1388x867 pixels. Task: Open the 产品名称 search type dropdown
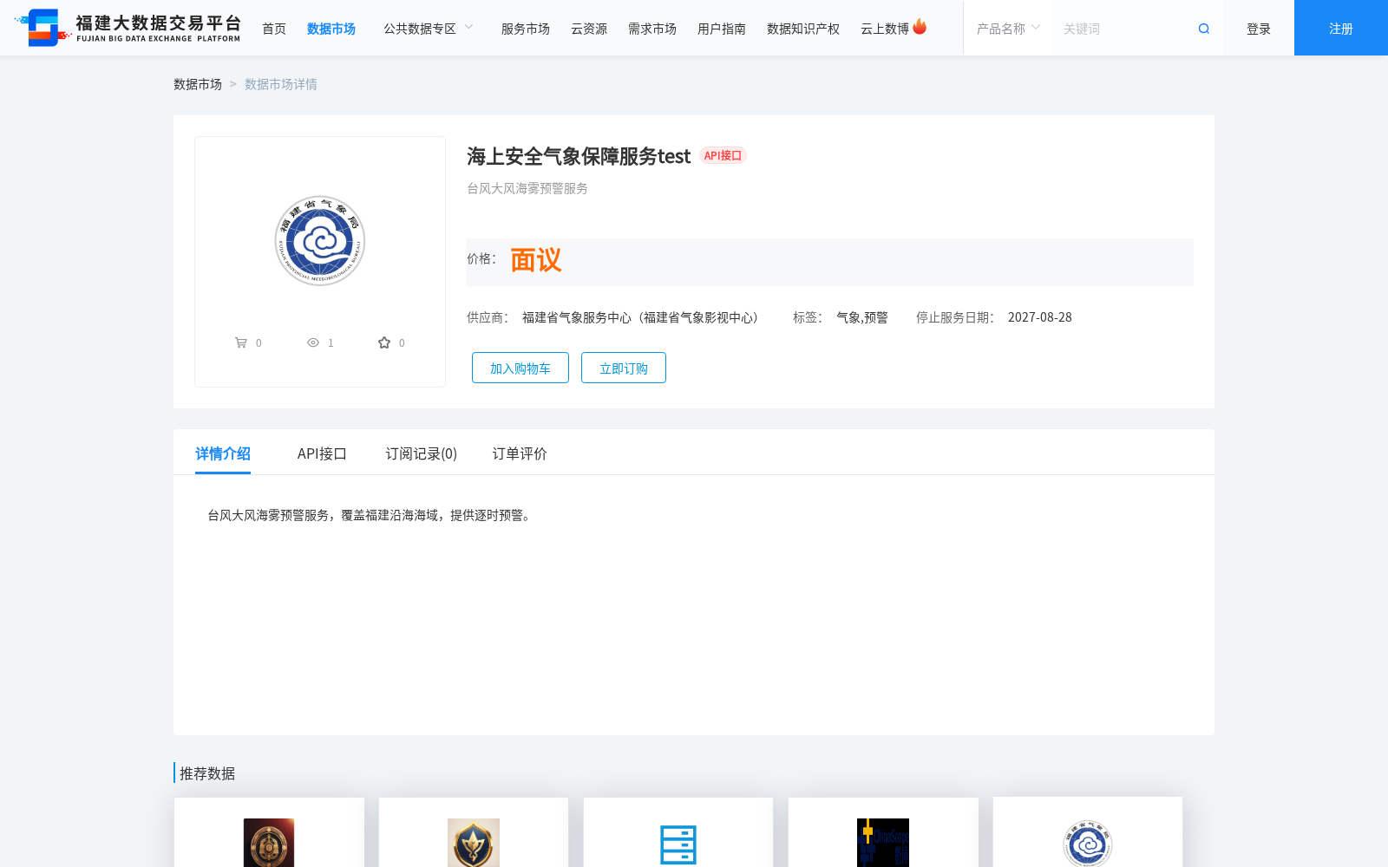[x=1008, y=29]
